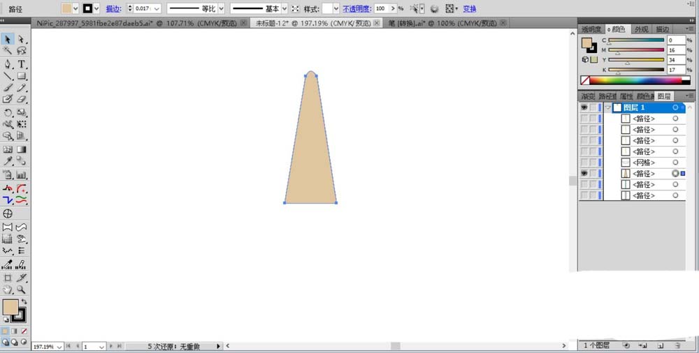
Task: Click the Y yellow slider track
Action: 636,59
